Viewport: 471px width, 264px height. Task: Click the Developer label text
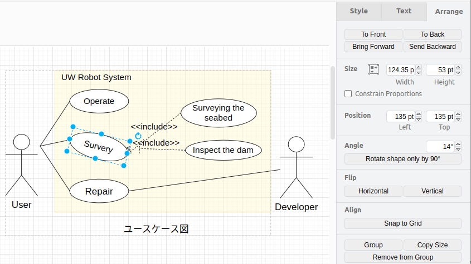(x=296, y=207)
